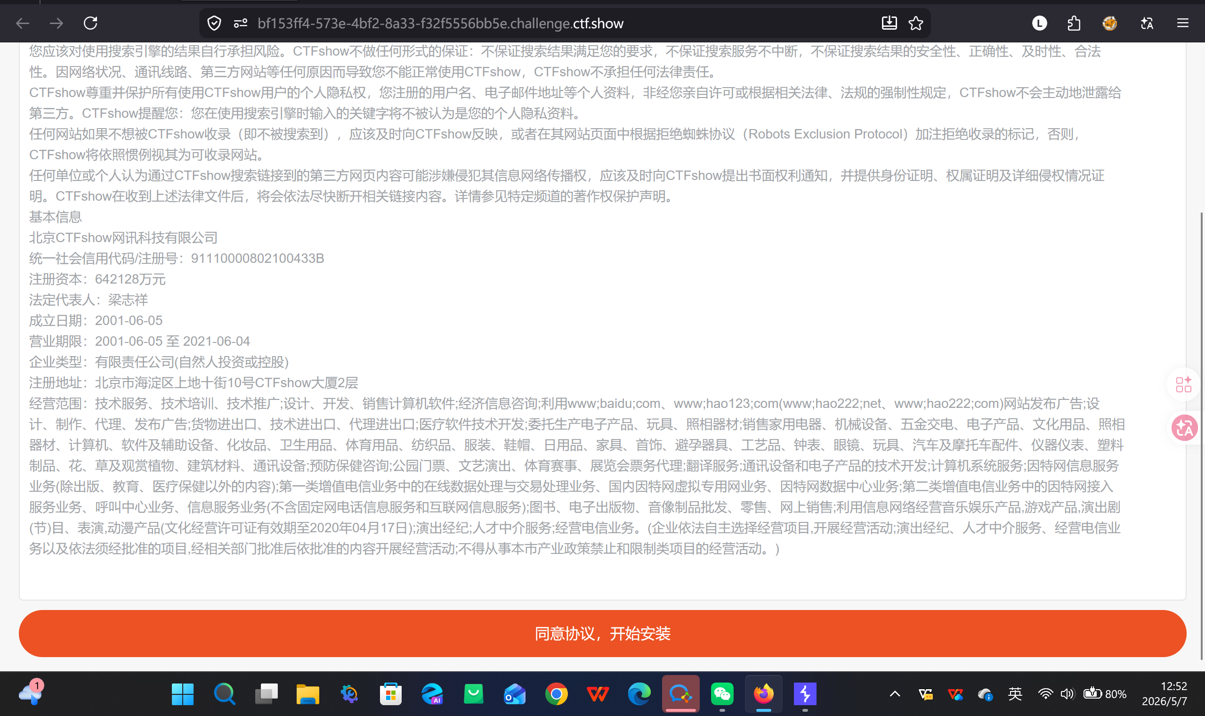Click 同意协议，开始安装 button
This screenshot has height=716, width=1205.
tap(602, 633)
